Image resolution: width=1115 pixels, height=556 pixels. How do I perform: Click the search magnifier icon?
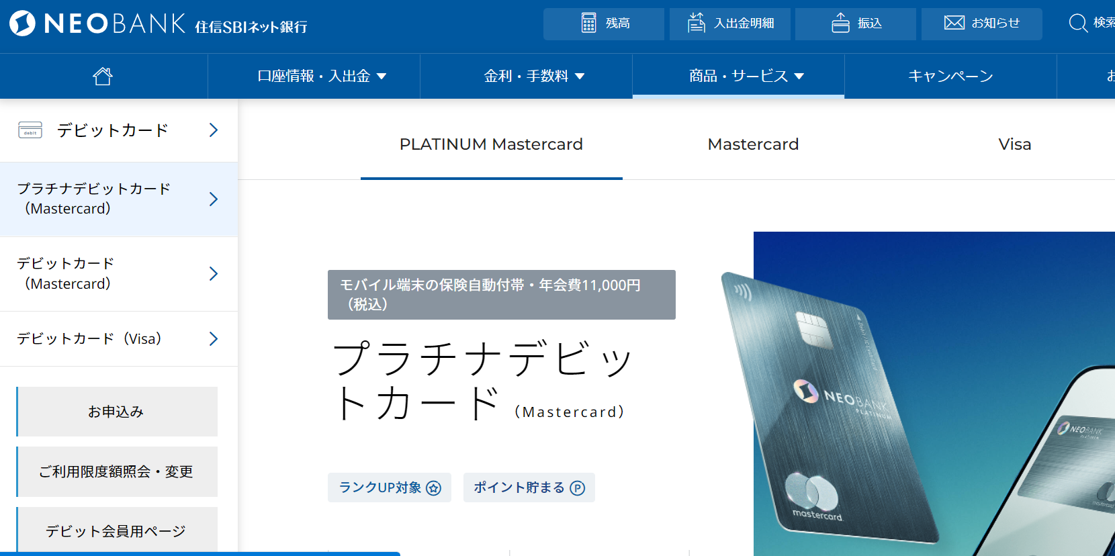[1078, 24]
